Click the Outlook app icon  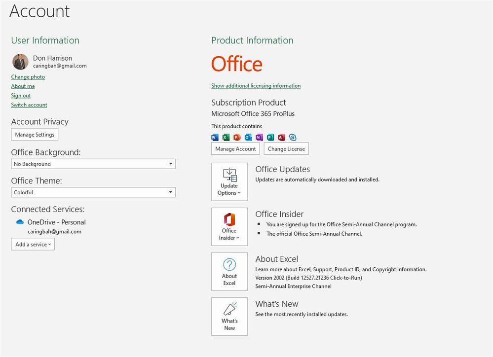tap(248, 138)
